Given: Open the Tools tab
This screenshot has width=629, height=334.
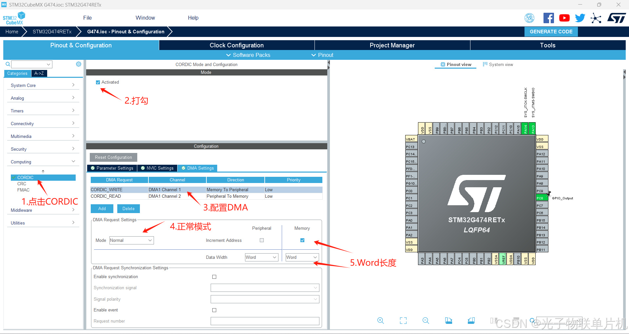Looking at the screenshot, I should (548, 45).
